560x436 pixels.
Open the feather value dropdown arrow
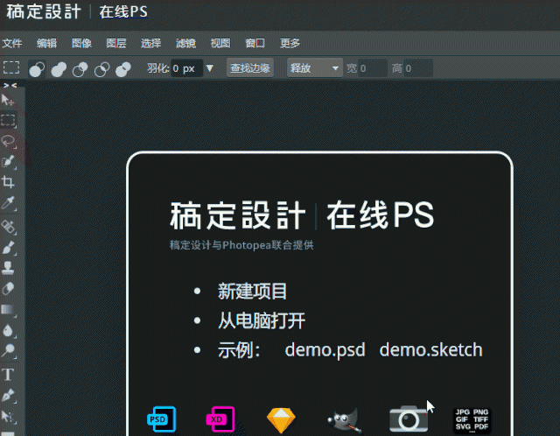click(x=210, y=68)
